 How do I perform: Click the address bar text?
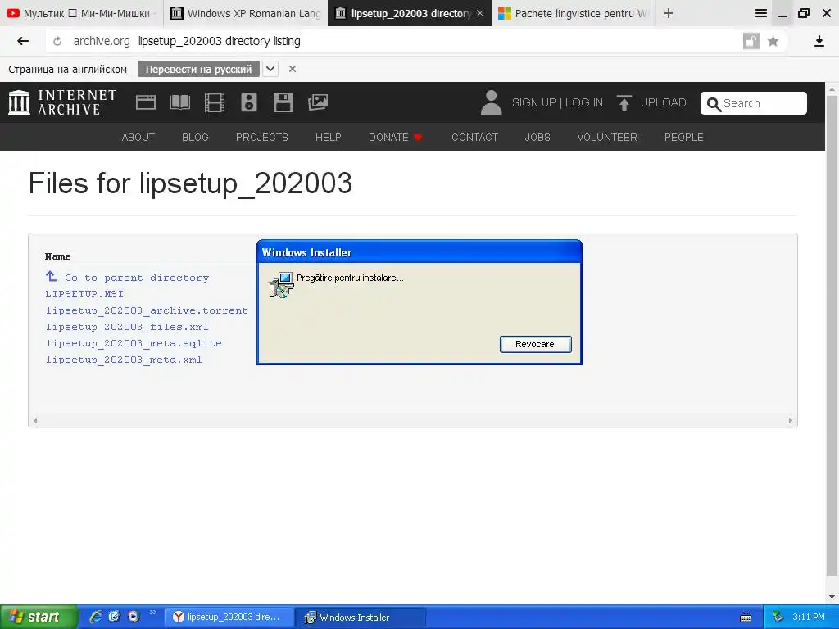[x=220, y=41]
